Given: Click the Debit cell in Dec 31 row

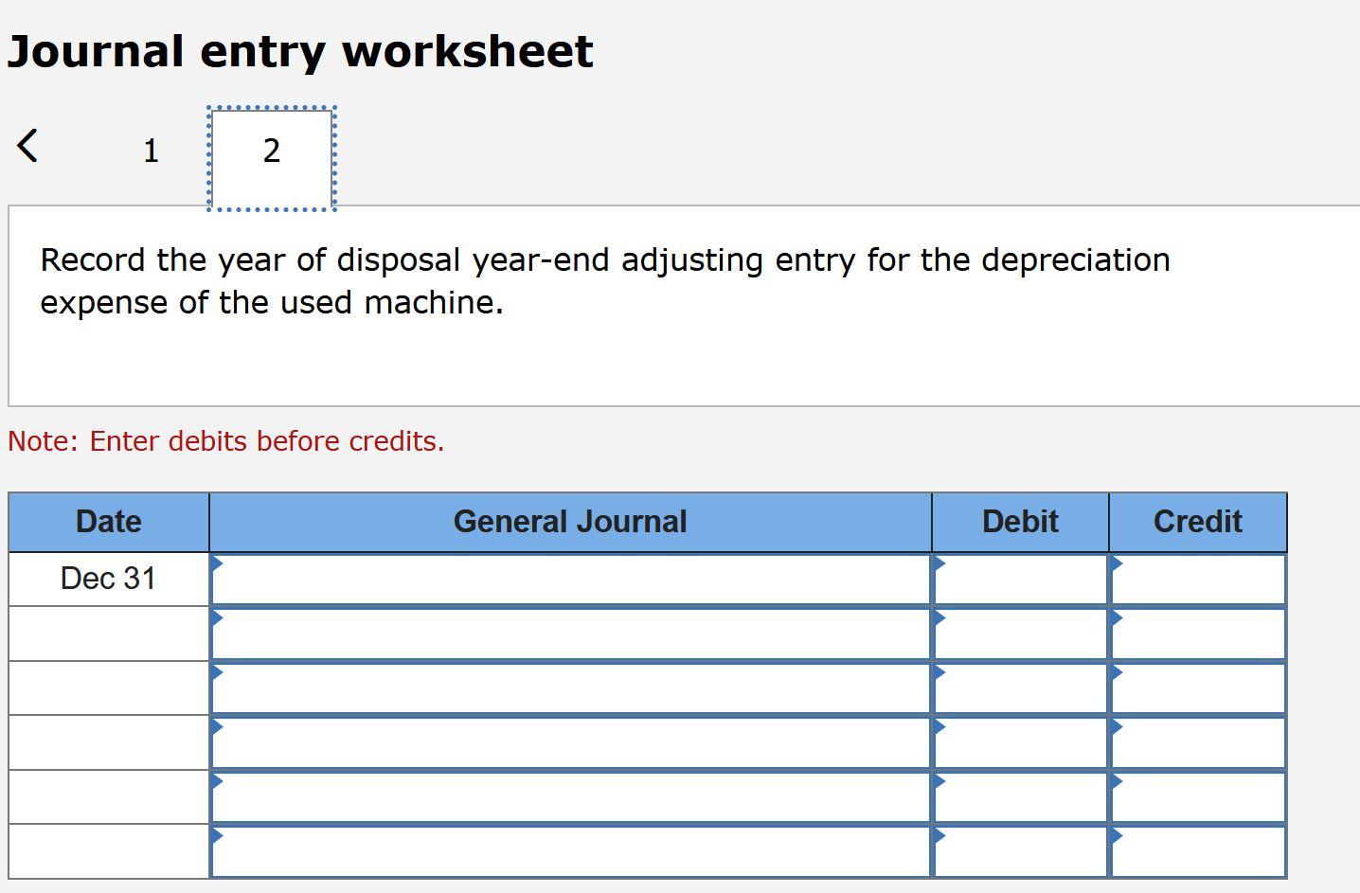Looking at the screenshot, I should pos(1020,580).
